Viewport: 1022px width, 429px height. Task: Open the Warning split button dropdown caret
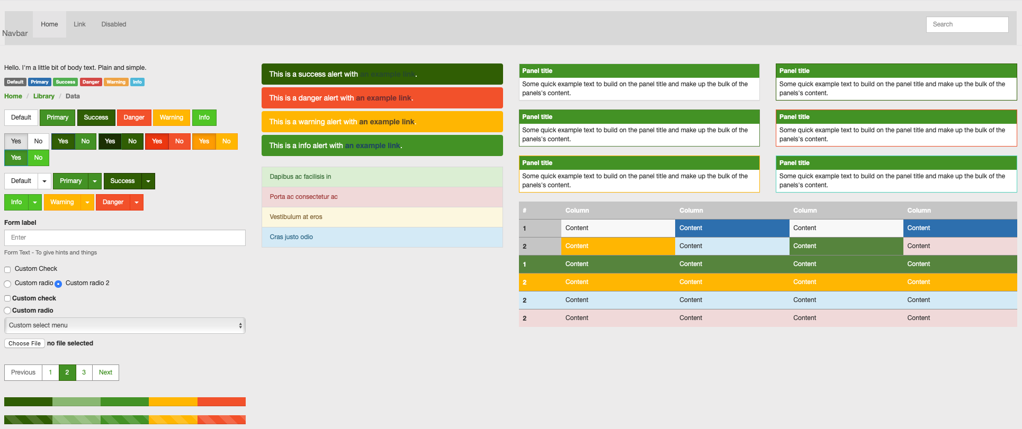(x=87, y=202)
